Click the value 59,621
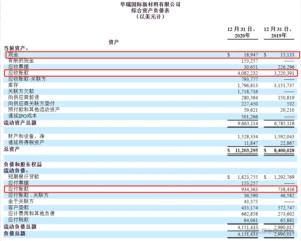The width and height of the screenshot is (301, 241). click(x=251, y=110)
